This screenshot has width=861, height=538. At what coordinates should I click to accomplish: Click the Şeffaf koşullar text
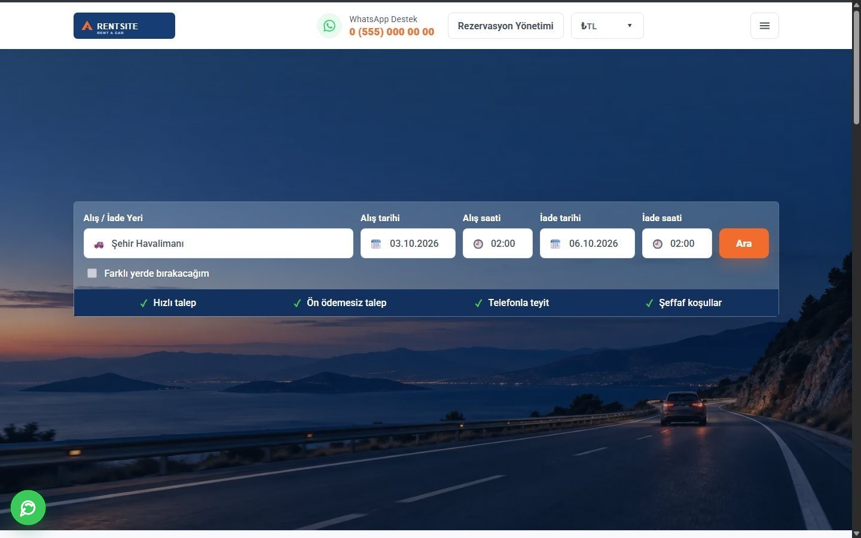pos(691,302)
